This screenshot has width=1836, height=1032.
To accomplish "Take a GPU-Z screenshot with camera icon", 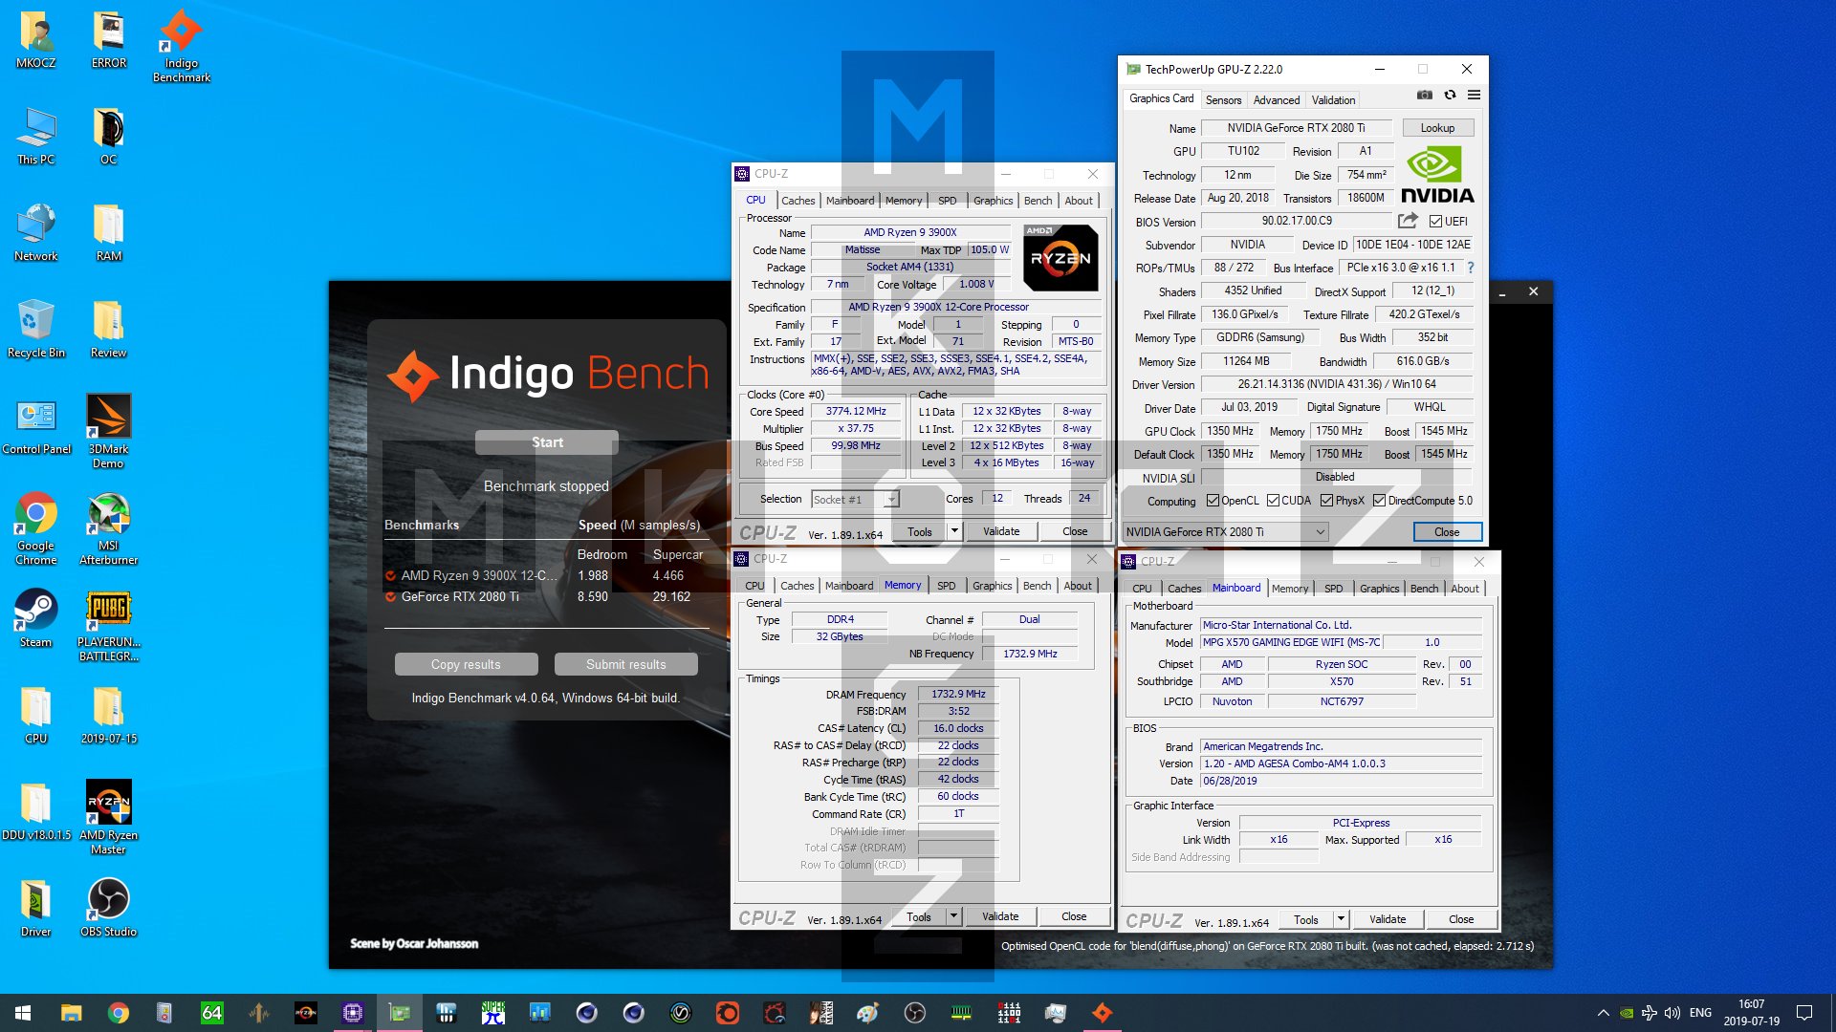I will (x=1425, y=95).
